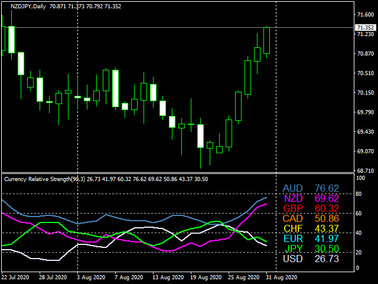The image size is (378, 284).
Task: Click the 69.790 price axis label
Action: click(x=366, y=112)
